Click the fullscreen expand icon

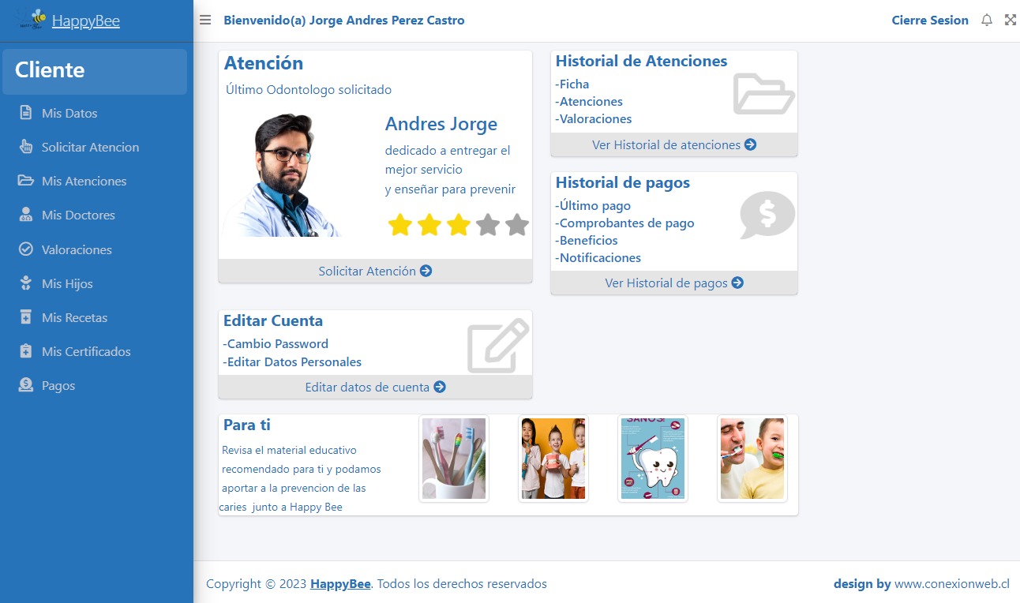[x=1011, y=21]
